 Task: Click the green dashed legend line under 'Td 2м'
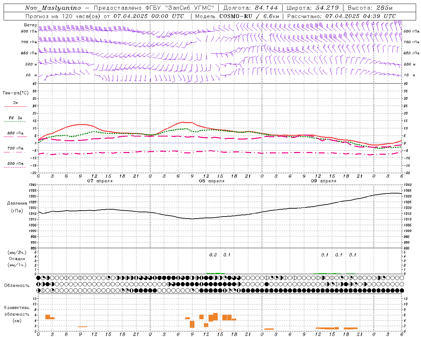coord(15,122)
